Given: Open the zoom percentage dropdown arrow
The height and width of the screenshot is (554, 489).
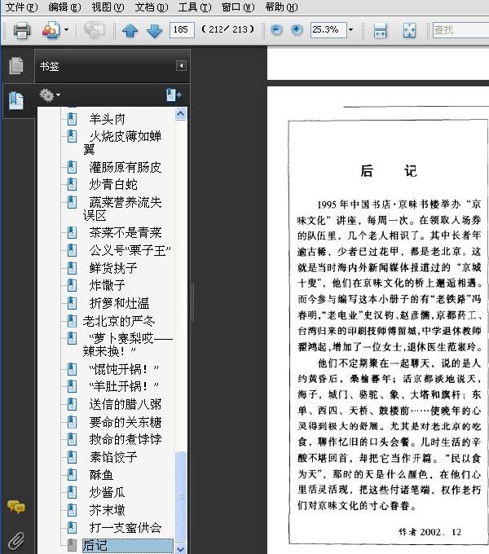Looking at the screenshot, I should [350, 30].
